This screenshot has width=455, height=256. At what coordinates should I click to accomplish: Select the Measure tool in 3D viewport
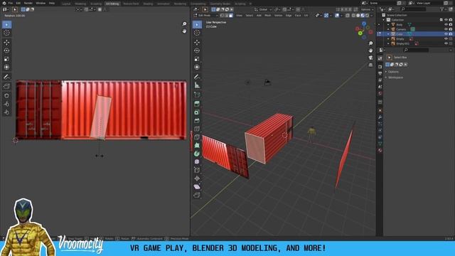point(197,85)
